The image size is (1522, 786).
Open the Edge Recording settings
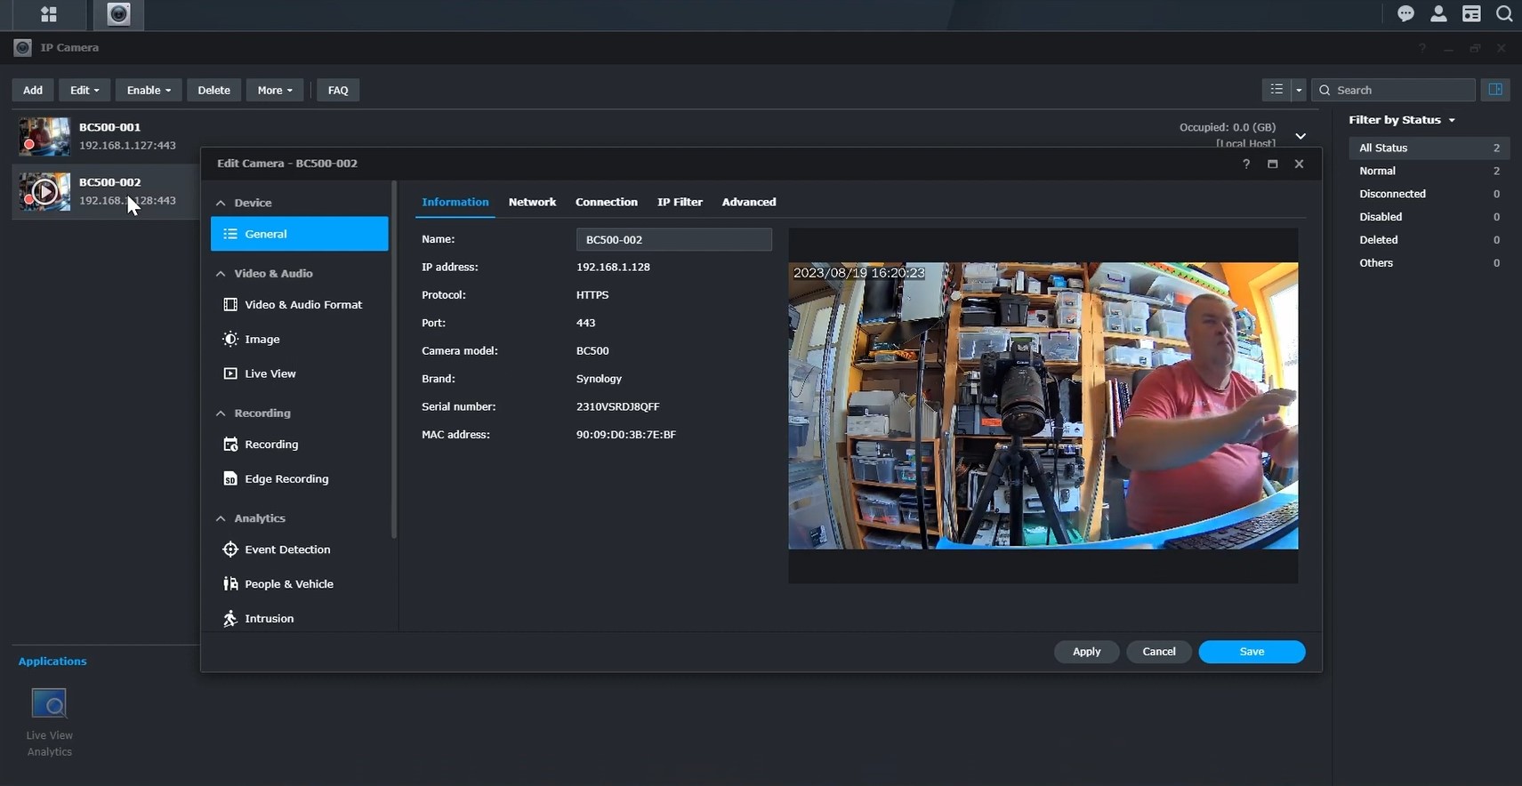pos(286,479)
